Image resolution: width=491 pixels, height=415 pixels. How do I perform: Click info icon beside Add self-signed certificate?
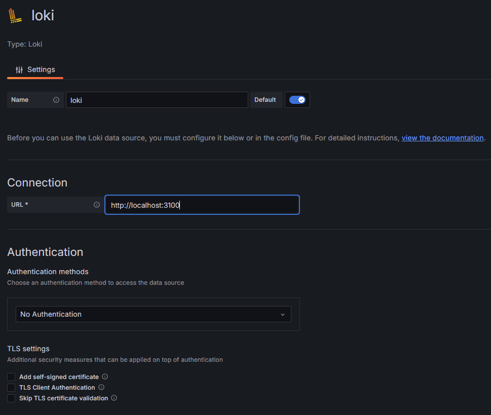105,376
